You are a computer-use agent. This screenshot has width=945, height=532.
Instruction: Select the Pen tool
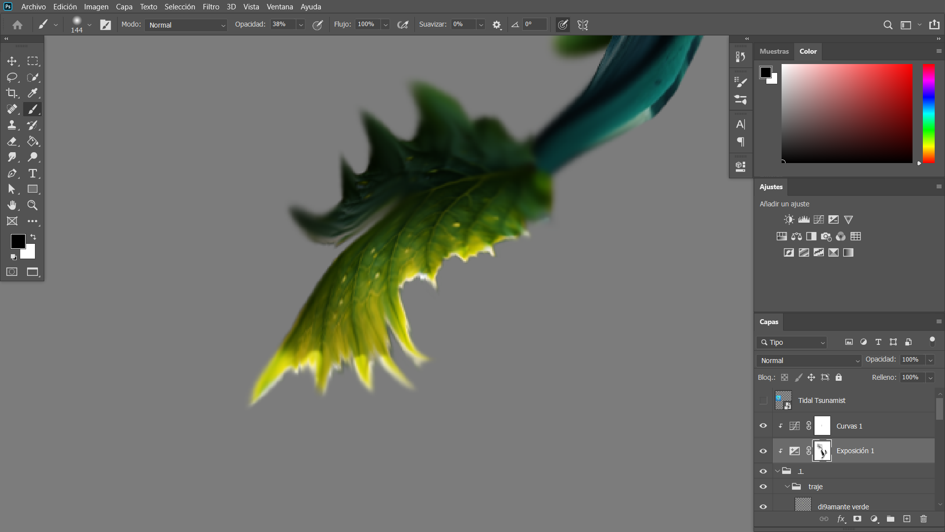[x=12, y=173]
